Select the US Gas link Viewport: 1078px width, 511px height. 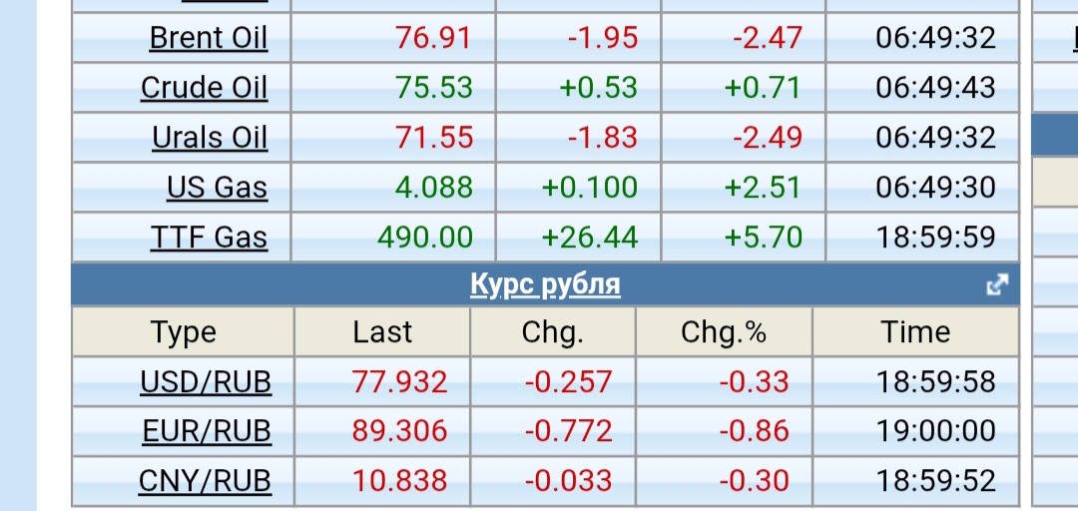click(x=218, y=188)
